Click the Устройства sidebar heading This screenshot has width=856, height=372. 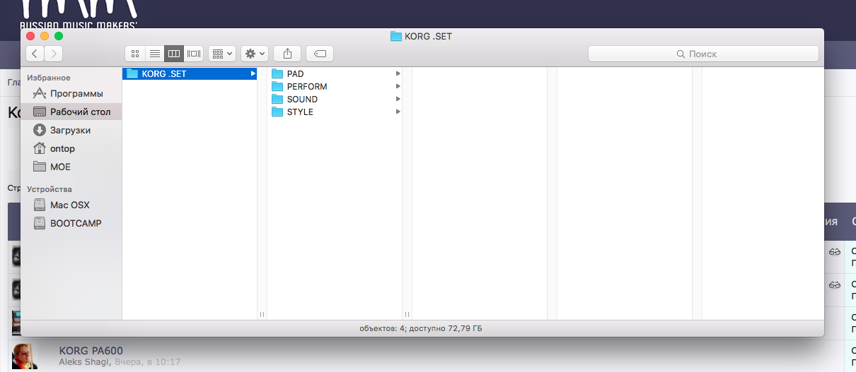click(x=50, y=189)
